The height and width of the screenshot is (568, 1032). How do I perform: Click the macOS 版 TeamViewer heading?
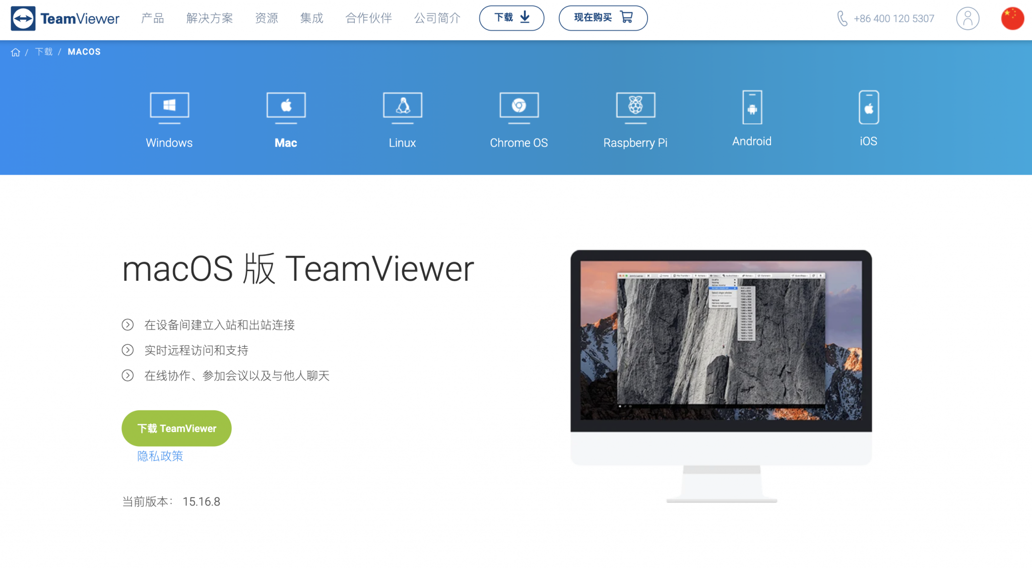coord(298,269)
